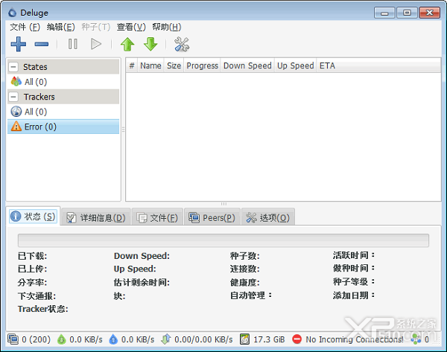This screenshot has height=352, width=447.
Task: Select All (0) under States
Action: click(x=63, y=82)
